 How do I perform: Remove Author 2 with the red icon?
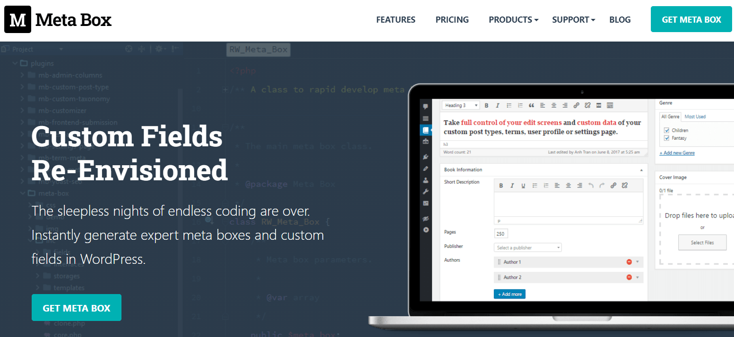pyautogui.click(x=629, y=277)
